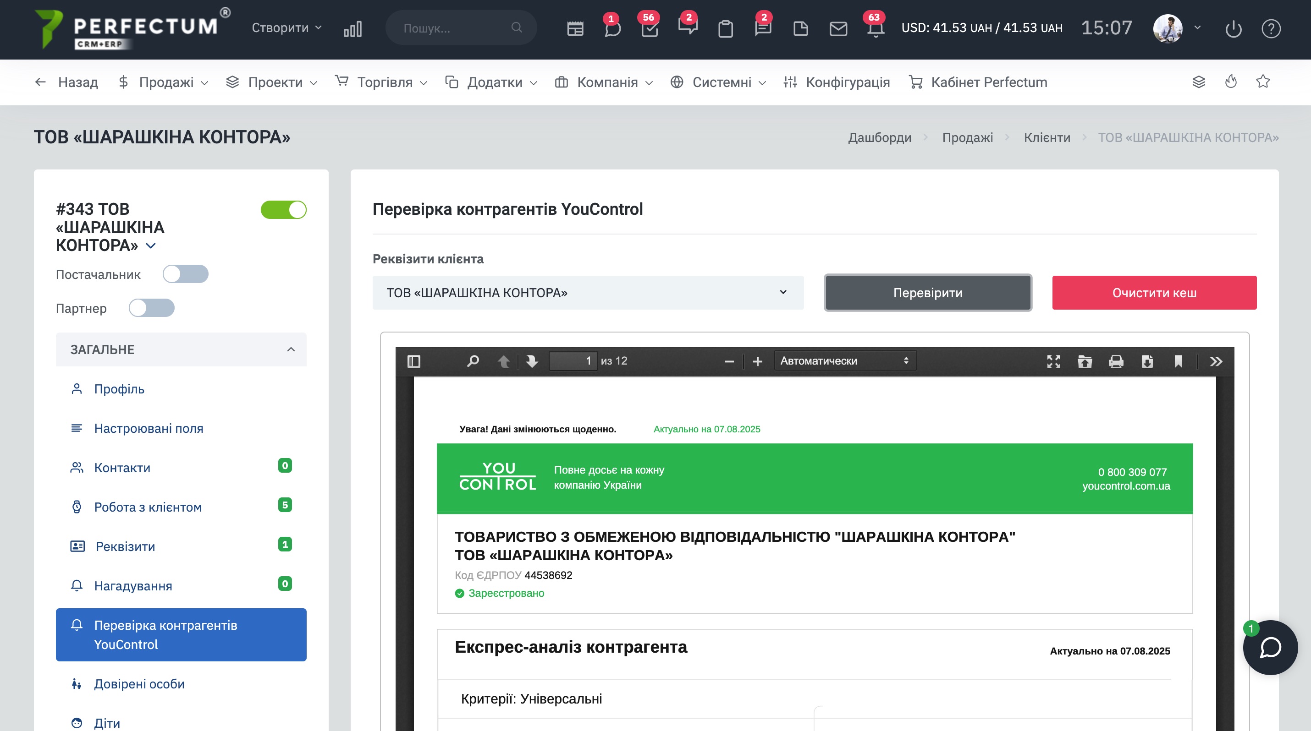Viewport: 1311px width, 731px height.
Task: Open find in PDF document
Action: pos(473,361)
